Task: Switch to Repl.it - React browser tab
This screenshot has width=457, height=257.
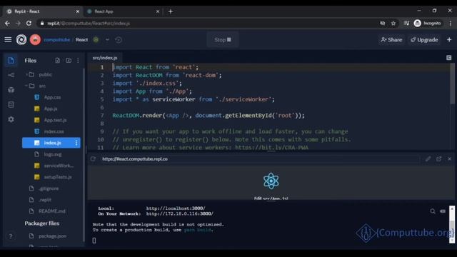Action: coord(43,11)
